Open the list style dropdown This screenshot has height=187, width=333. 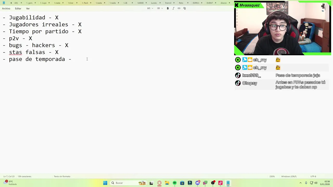pos(160,8)
